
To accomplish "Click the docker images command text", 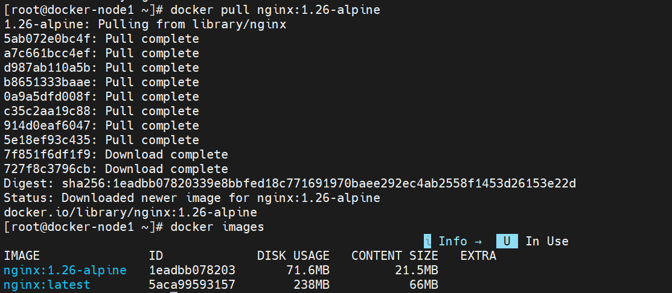I will (217, 227).
